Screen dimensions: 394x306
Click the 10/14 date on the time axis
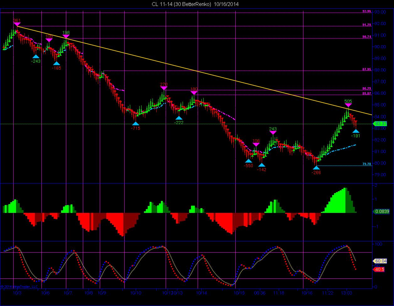[201, 293]
